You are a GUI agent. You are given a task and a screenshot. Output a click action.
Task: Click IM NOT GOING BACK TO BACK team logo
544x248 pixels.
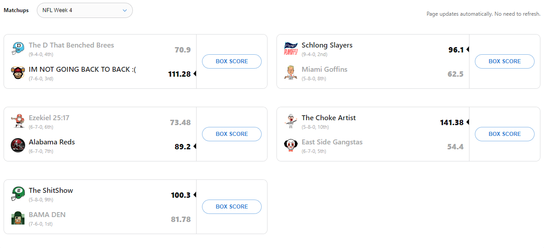point(18,72)
